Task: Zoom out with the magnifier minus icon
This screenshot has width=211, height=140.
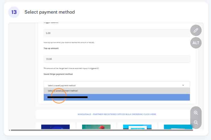Action: (x=196, y=122)
